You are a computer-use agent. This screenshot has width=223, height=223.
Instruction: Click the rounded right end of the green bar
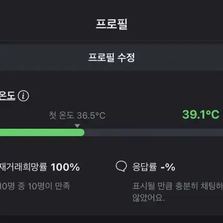pyautogui.click(x=82, y=133)
